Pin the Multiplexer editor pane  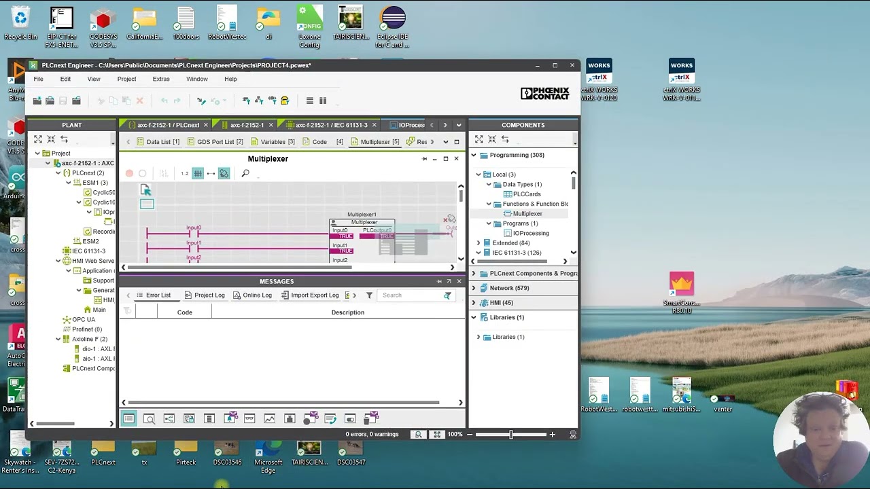[x=425, y=159]
